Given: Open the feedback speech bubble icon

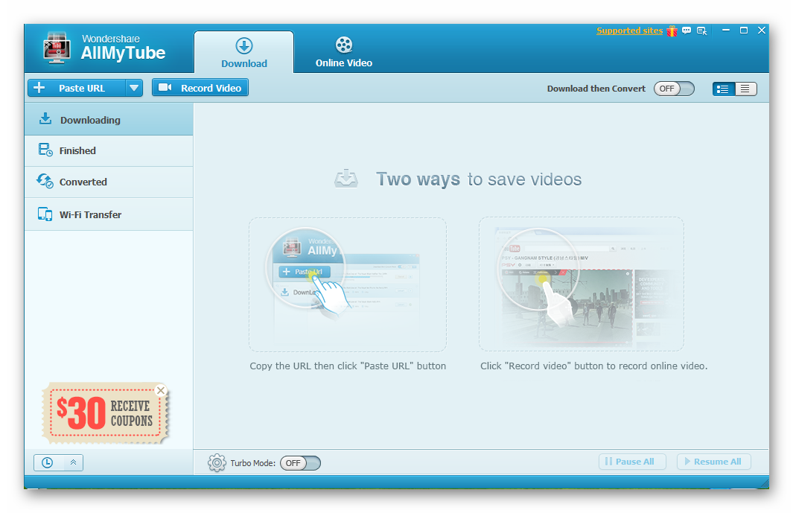Looking at the screenshot, I should click(687, 31).
